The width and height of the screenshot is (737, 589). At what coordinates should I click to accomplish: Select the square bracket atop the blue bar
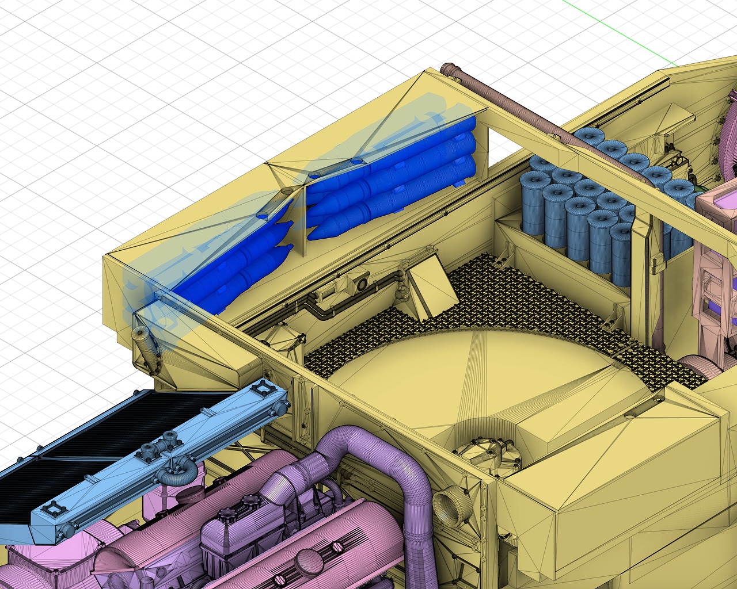264,389
